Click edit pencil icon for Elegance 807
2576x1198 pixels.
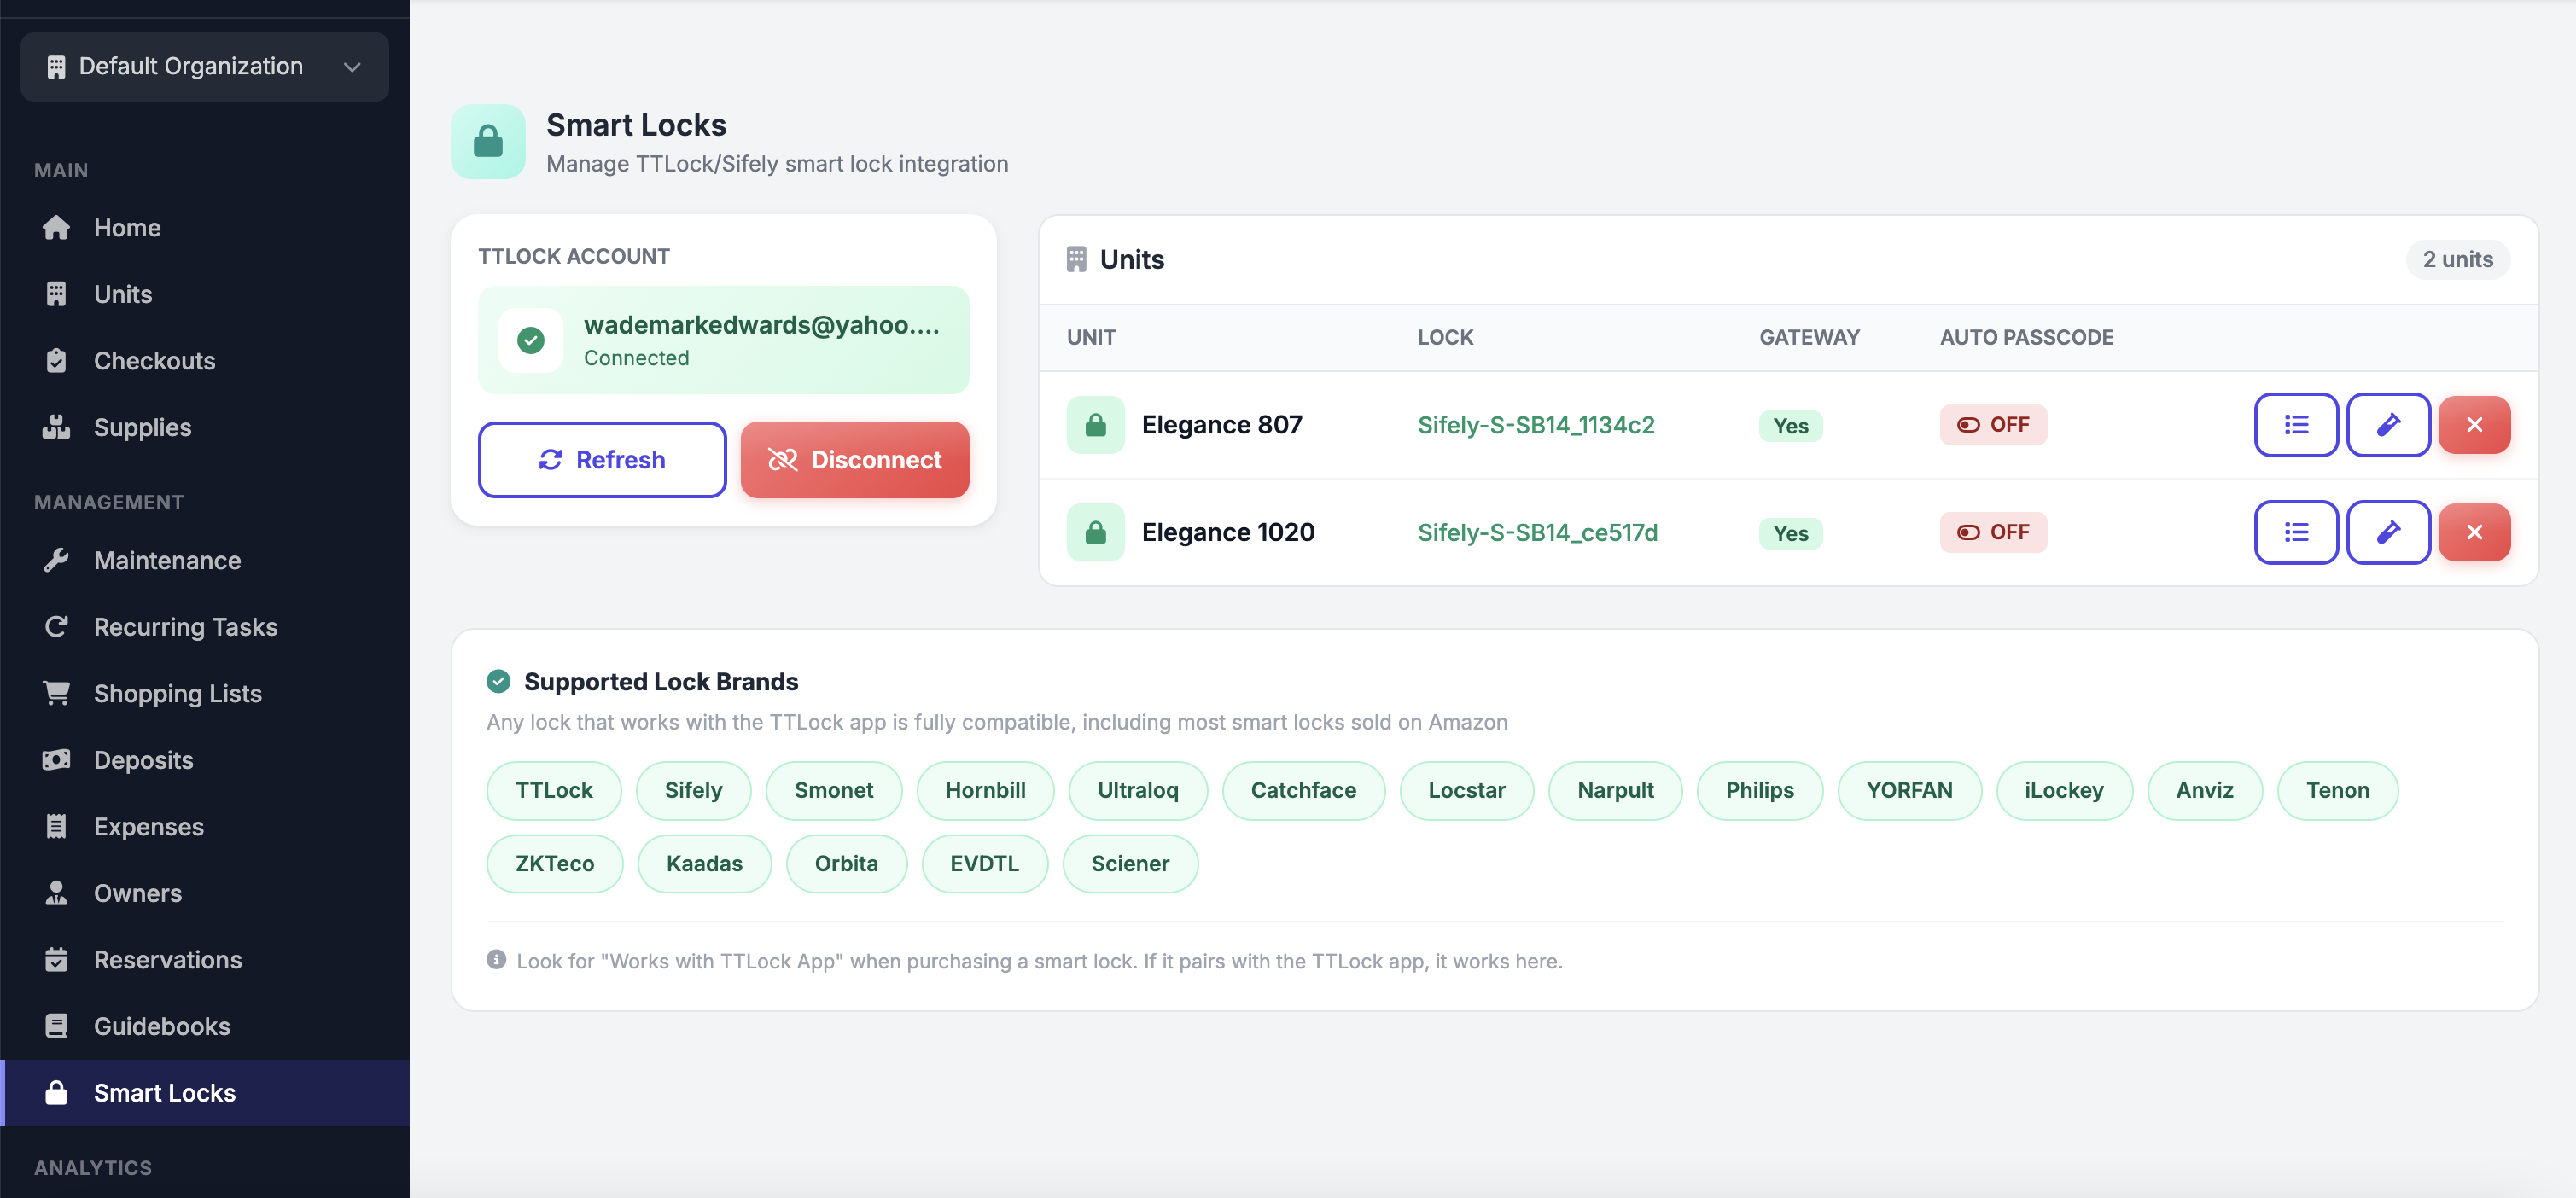coord(2387,425)
